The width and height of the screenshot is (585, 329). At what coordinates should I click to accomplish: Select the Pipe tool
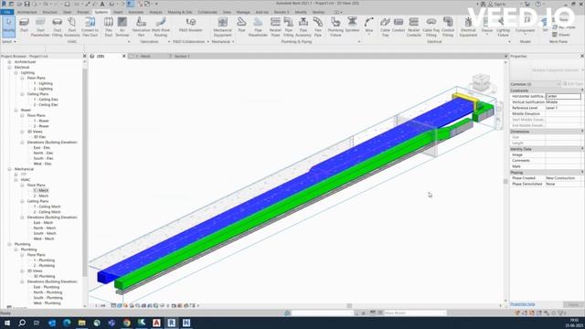point(241,26)
